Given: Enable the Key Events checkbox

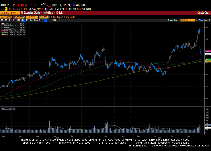Looking at the screenshot, I should pyautogui.click(x=65, y=17).
